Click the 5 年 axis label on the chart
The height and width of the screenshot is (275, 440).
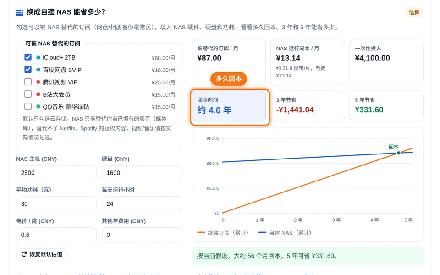tap(408, 220)
